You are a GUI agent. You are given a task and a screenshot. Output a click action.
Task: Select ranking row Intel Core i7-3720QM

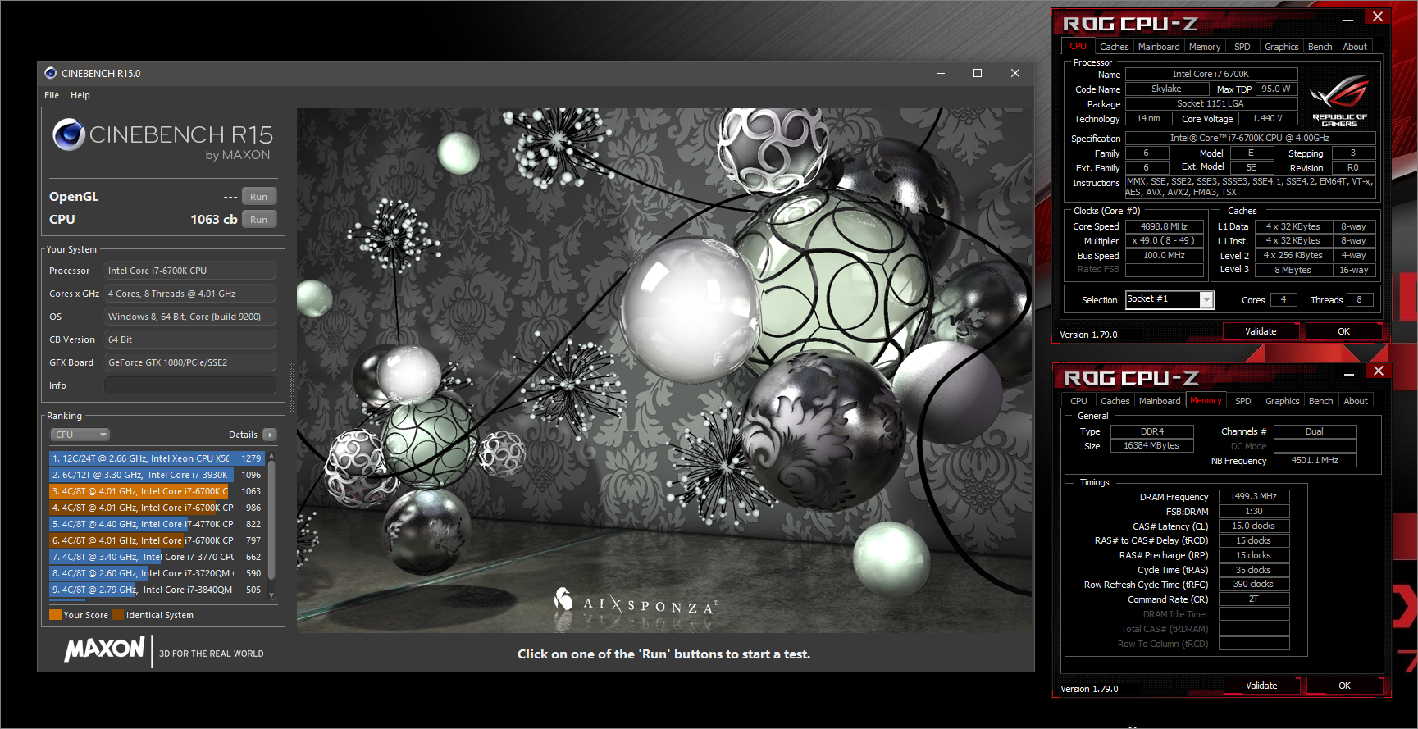click(x=157, y=573)
